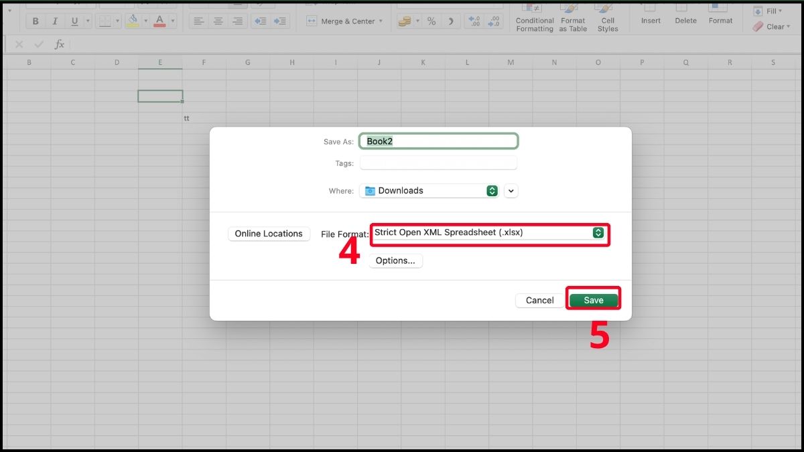Click the Online Locations button
The width and height of the screenshot is (804, 452).
[x=269, y=234]
